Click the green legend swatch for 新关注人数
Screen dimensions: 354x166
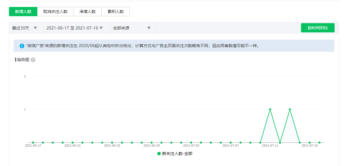[x=159, y=154]
